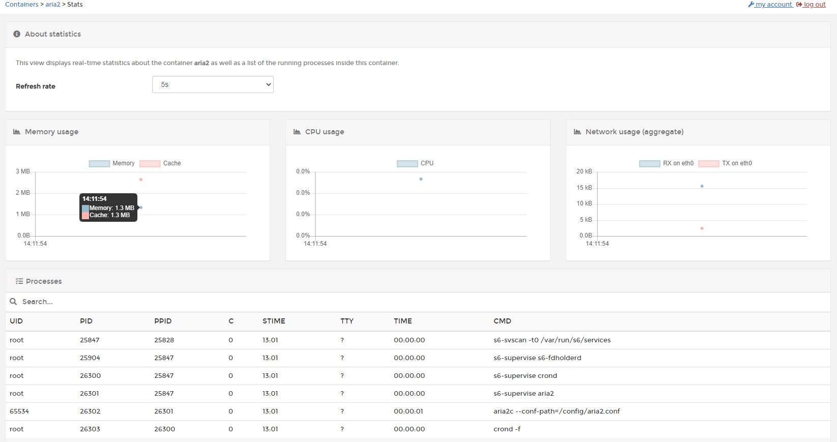Click the wrench icon beside my account

[751, 5]
